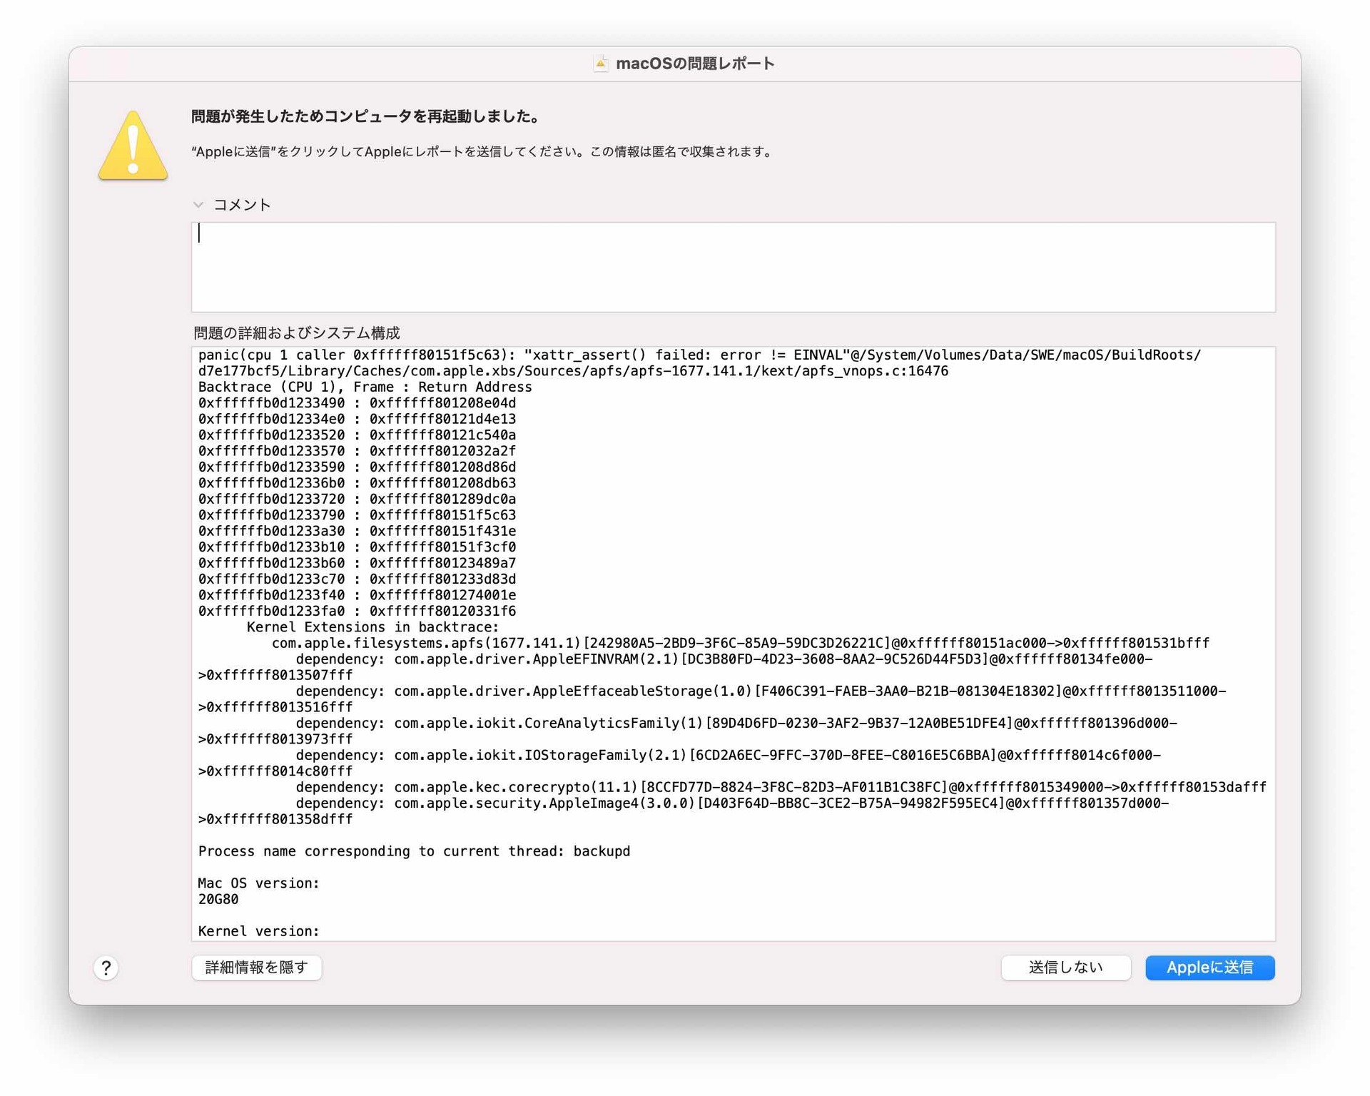
Task: Click the 'Process name corresponding to current thread: backupd' line
Action: click(x=414, y=851)
